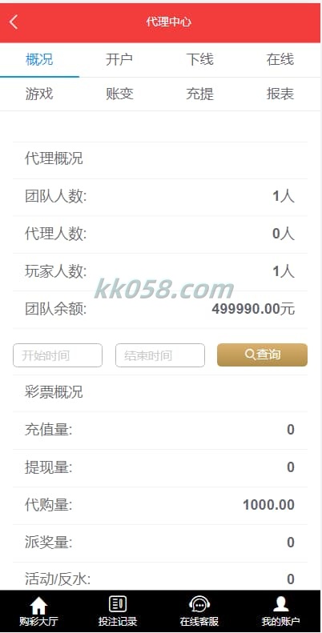
Task: Open the 充提 tab
Action: click(x=199, y=94)
